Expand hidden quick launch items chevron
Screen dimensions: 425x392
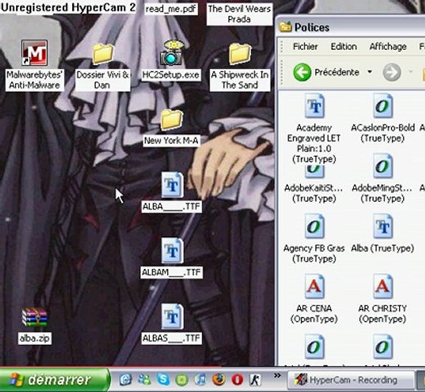(277, 376)
